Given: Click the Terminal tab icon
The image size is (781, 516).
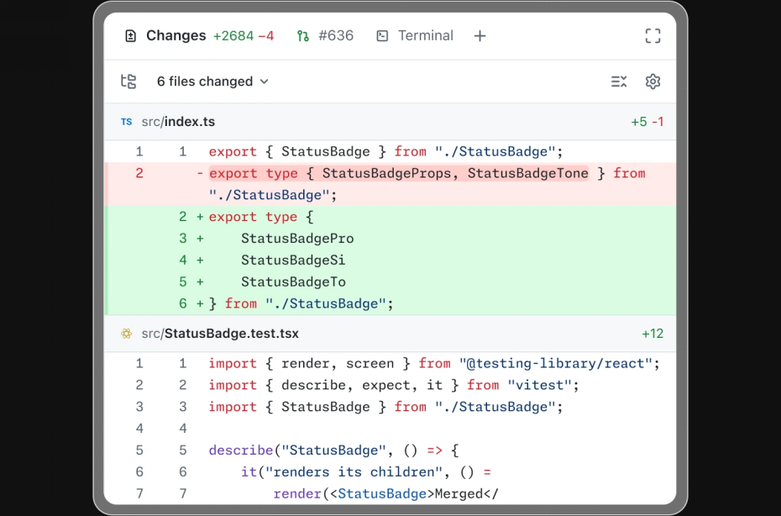Looking at the screenshot, I should 382,36.
